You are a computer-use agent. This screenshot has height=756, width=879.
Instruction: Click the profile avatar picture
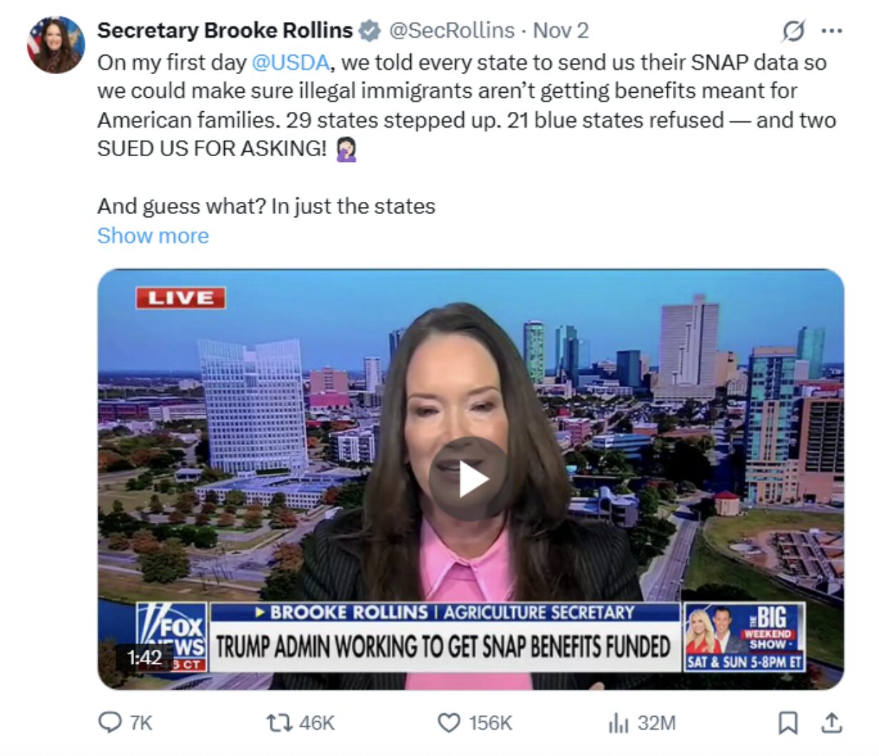tap(55, 44)
